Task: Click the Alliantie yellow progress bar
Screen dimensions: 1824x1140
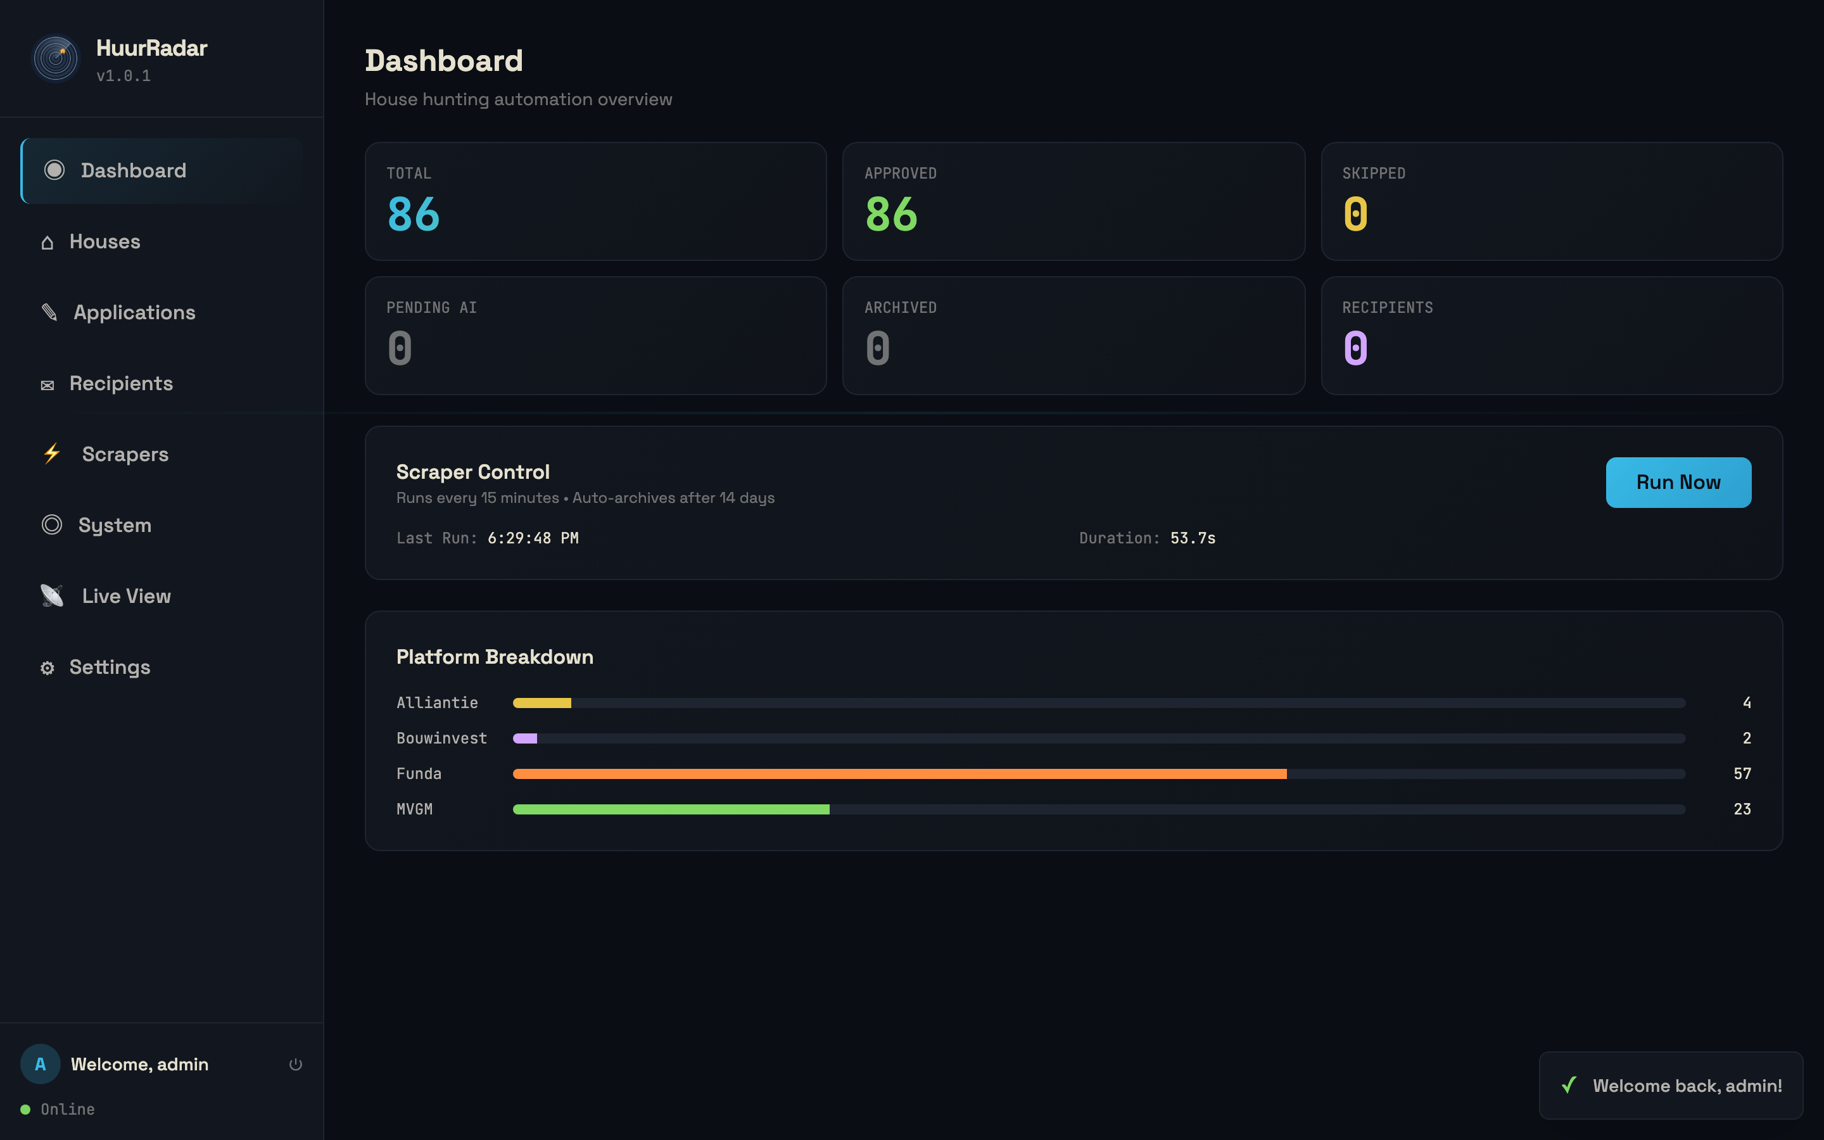Action: (542, 703)
